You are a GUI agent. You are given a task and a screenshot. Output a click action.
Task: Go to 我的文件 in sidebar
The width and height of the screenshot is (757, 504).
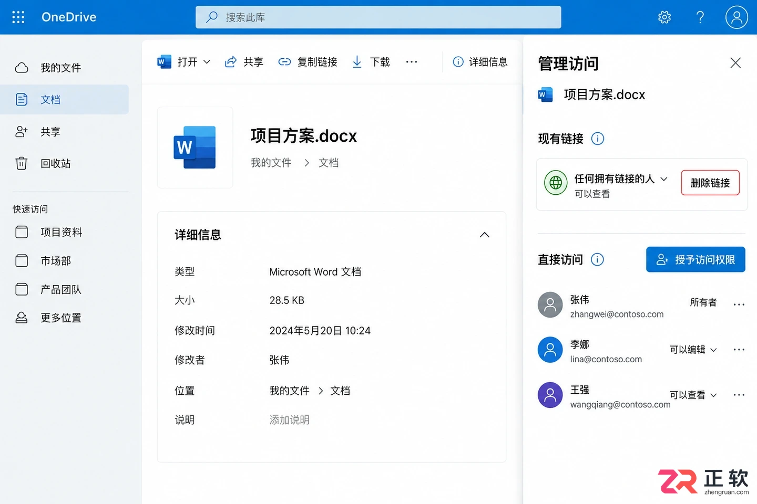(64, 68)
